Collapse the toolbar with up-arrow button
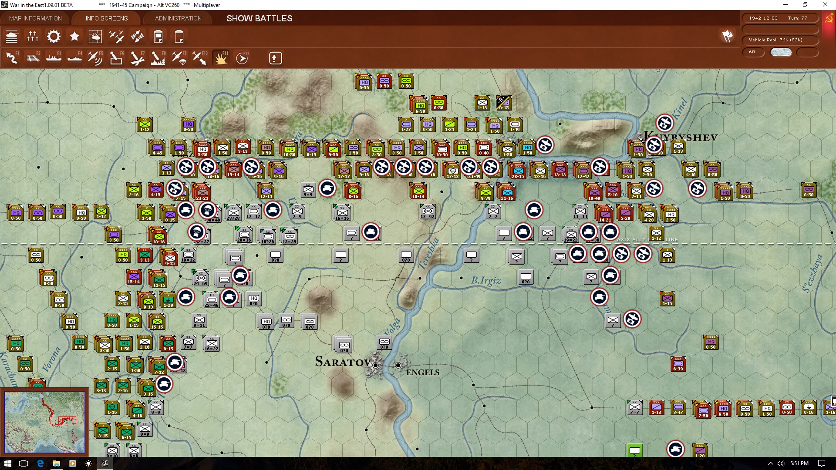The height and width of the screenshot is (470, 836). 275,58
